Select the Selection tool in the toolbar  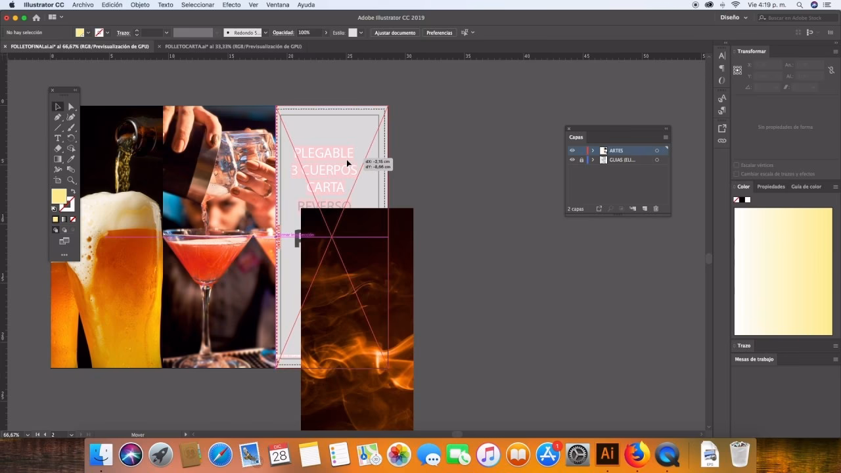coord(58,106)
